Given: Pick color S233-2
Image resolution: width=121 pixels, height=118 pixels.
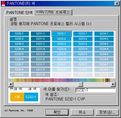Looking at the screenshot, I should [83, 39].
